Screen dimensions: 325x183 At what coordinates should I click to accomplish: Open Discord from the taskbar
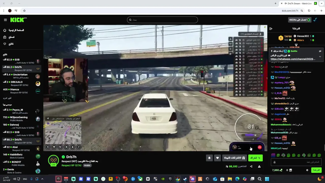coord(192,179)
